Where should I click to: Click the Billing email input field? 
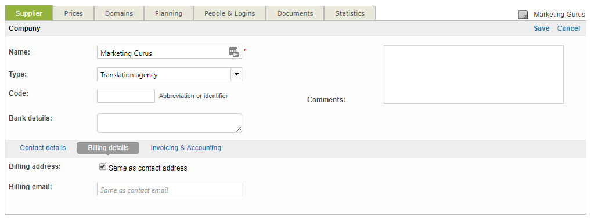click(x=170, y=189)
